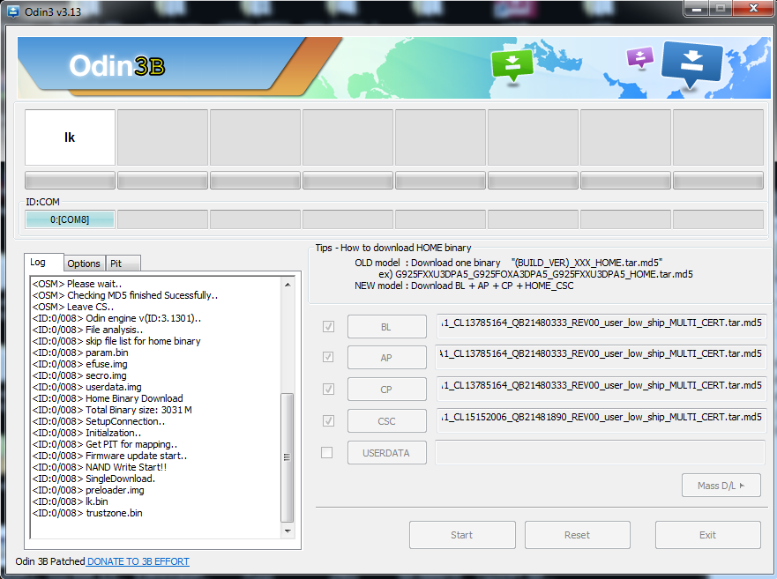The width and height of the screenshot is (777, 579).
Task: Click the CP file path field
Action: [601, 389]
